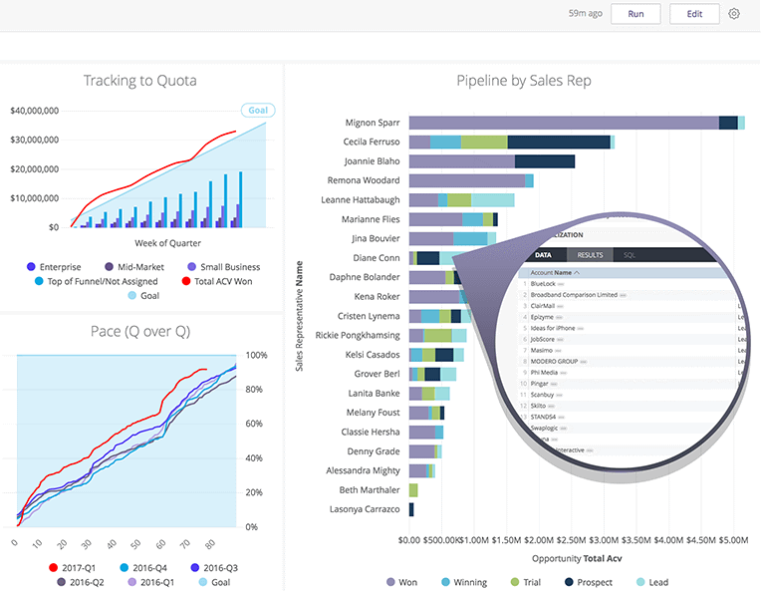Hide the 2016-Q4 series in Pace chart

(145, 567)
